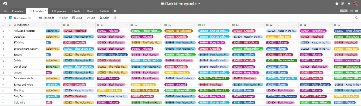Click the search magnifier icon
The image size is (361, 106).
(x=356, y=18)
